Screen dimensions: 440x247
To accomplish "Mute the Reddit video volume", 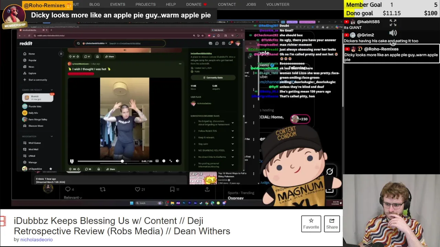I will [x=177, y=161].
